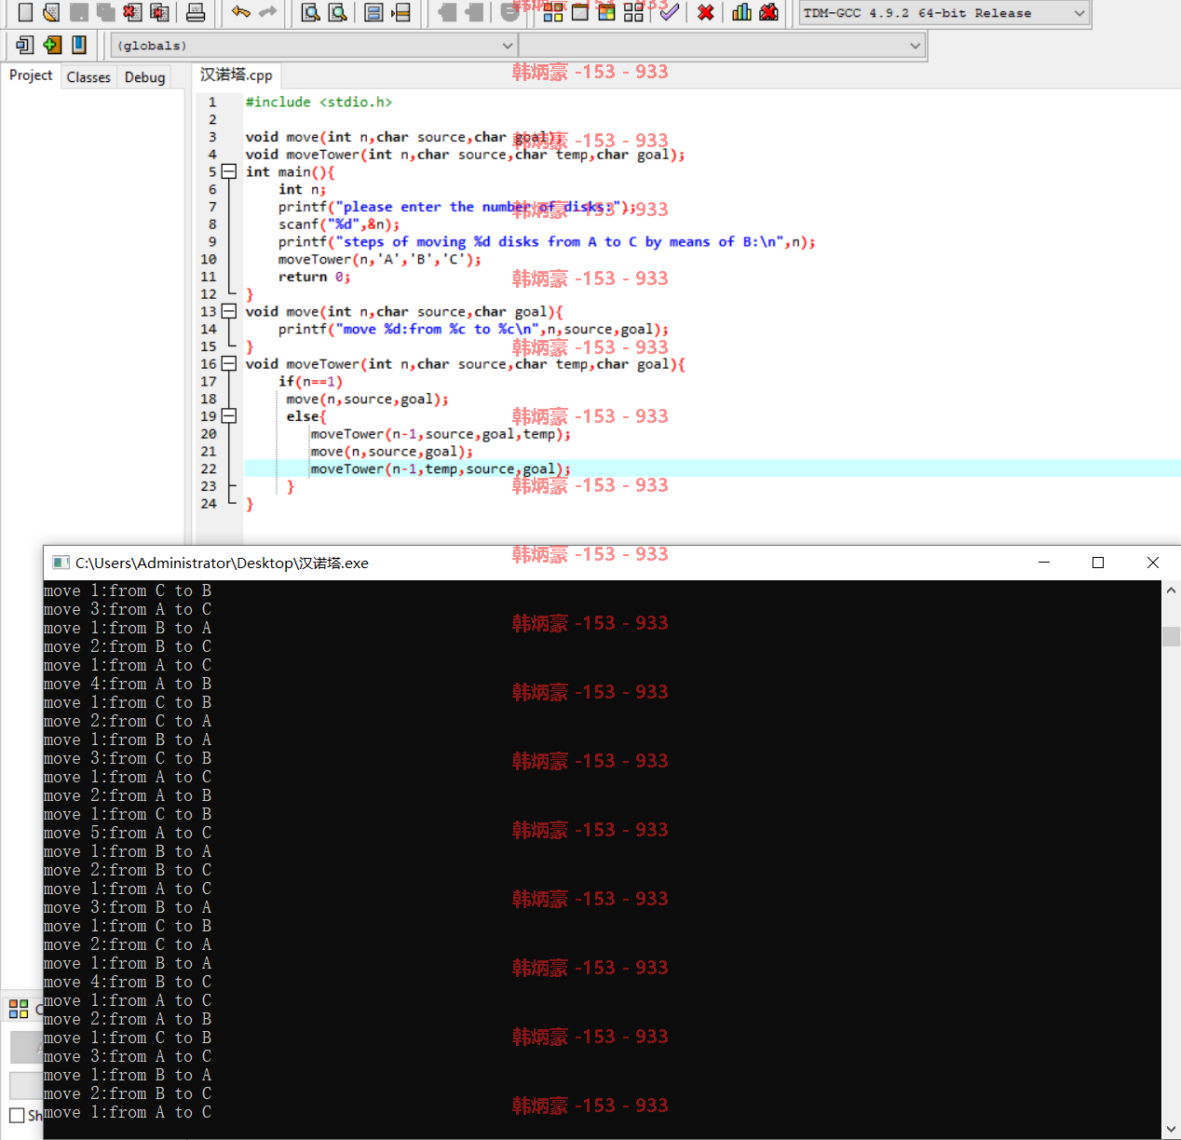The width and height of the screenshot is (1181, 1140).
Task: Minimize the 汉诺塔.exe console window
Action: 1044,563
